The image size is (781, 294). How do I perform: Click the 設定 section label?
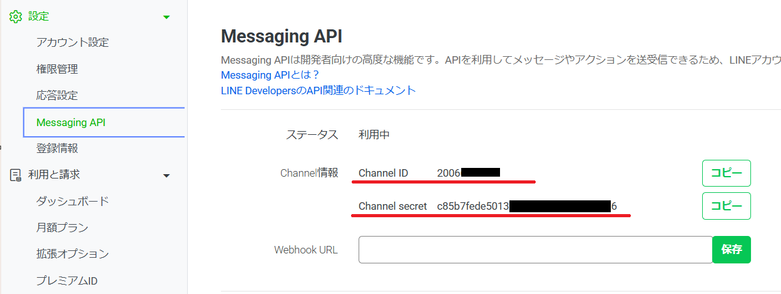39,17
